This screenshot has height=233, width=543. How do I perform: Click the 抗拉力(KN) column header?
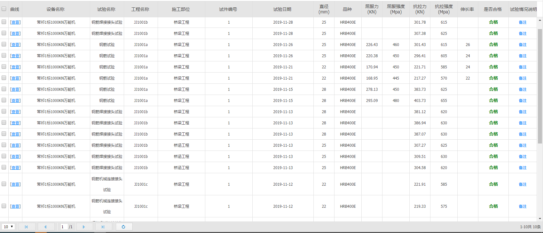(x=420, y=9)
